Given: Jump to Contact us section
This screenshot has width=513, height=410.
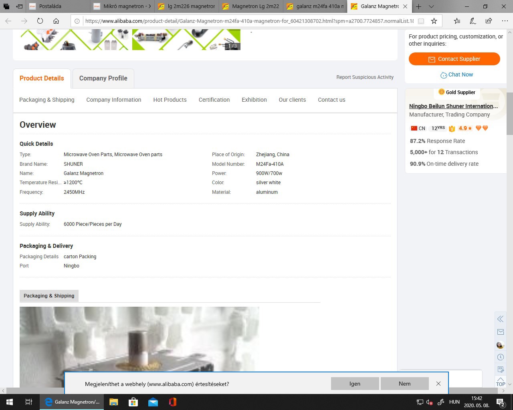Looking at the screenshot, I should coord(331,100).
